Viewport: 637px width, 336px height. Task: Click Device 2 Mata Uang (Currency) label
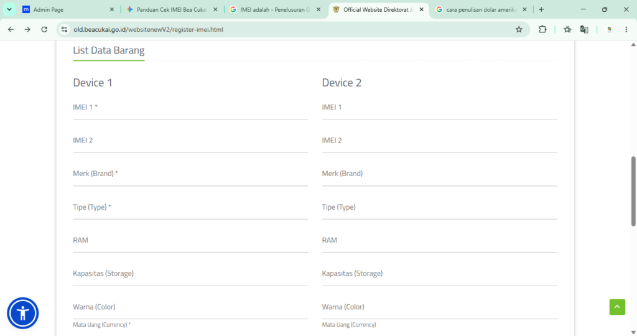[349, 325]
